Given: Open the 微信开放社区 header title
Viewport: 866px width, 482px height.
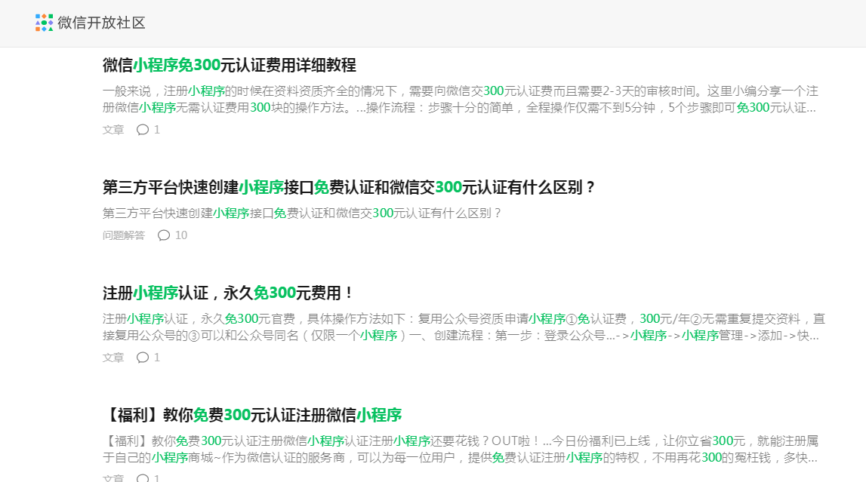Looking at the screenshot, I should (102, 23).
